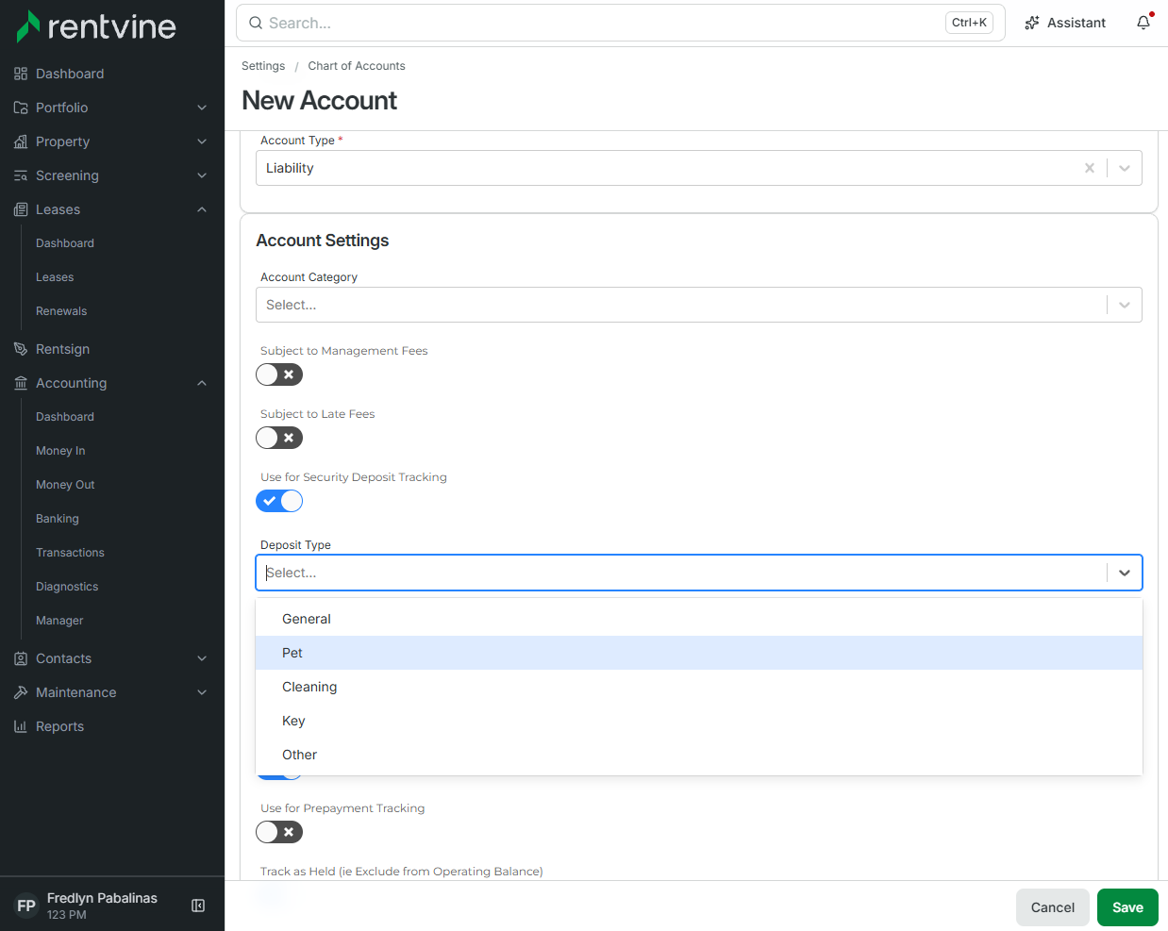This screenshot has height=931, width=1168.
Task: Click the Dashboard grid icon in sidebar
Action: coord(21,74)
